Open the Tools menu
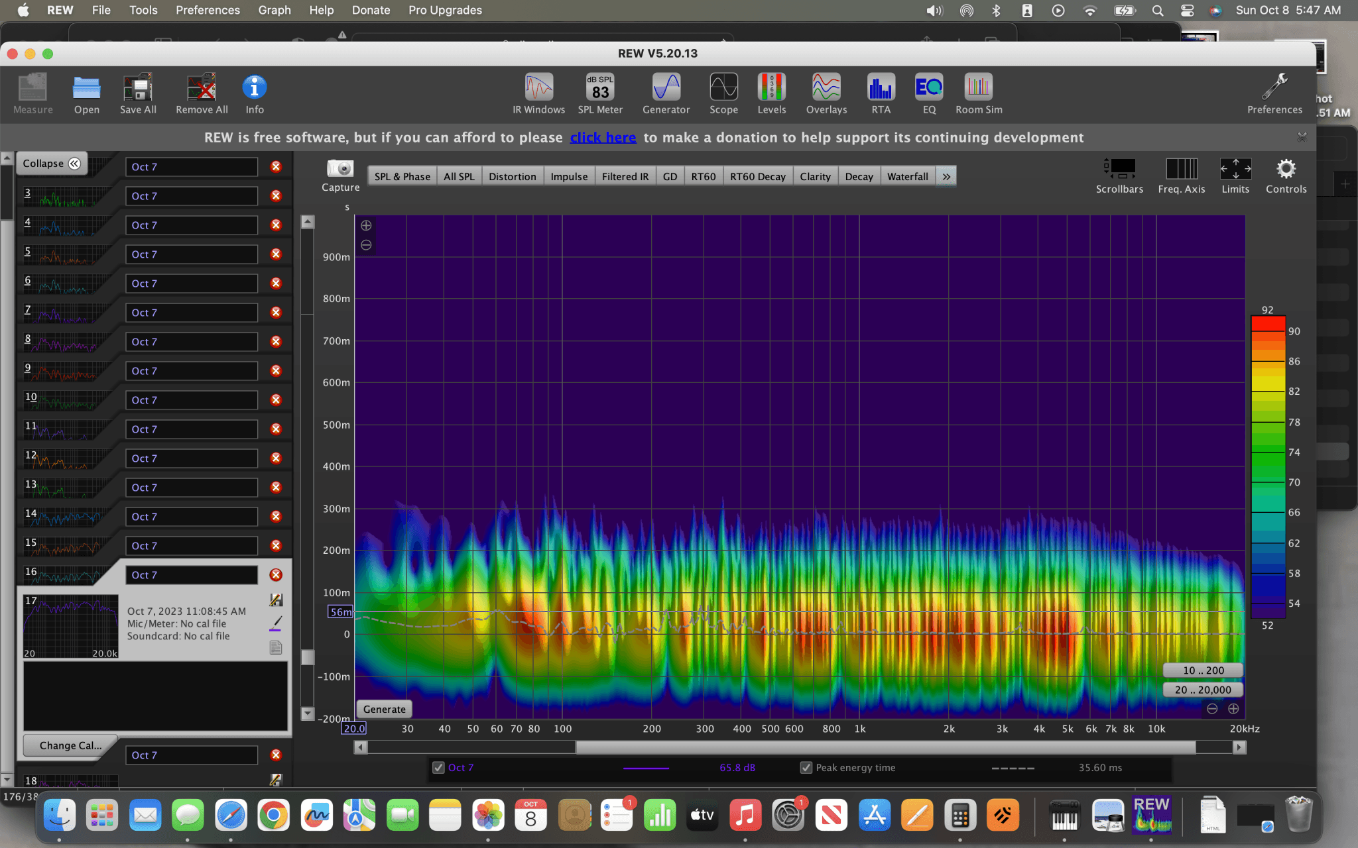The image size is (1358, 848). pyautogui.click(x=143, y=10)
